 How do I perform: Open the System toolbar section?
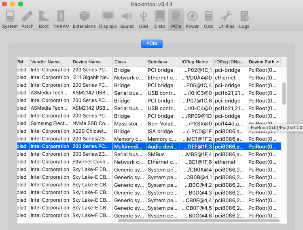click(x=10, y=20)
